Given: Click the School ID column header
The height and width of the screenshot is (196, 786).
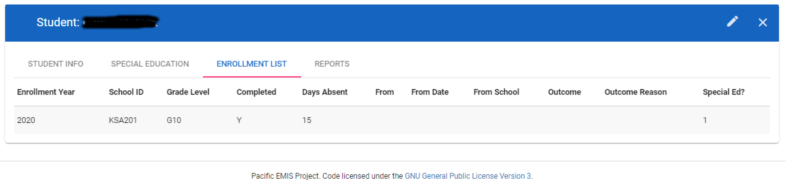Looking at the screenshot, I should click(126, 92).
